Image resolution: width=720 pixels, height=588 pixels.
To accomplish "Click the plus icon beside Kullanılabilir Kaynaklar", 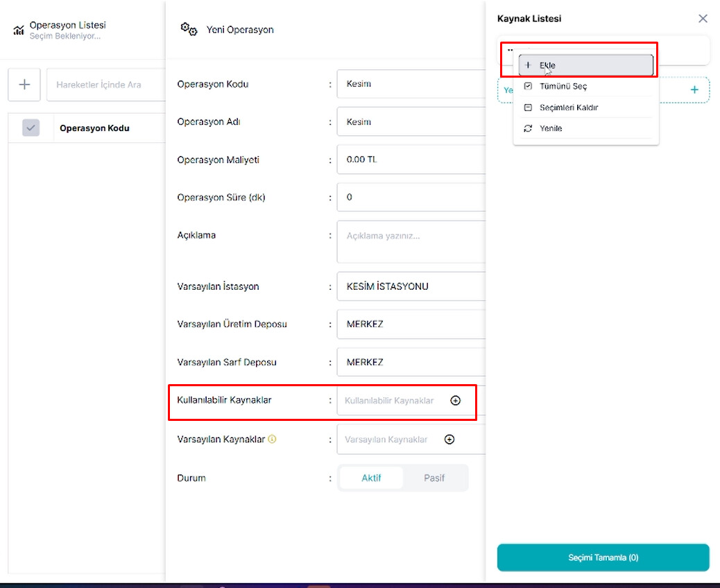I will pos(455,400).
